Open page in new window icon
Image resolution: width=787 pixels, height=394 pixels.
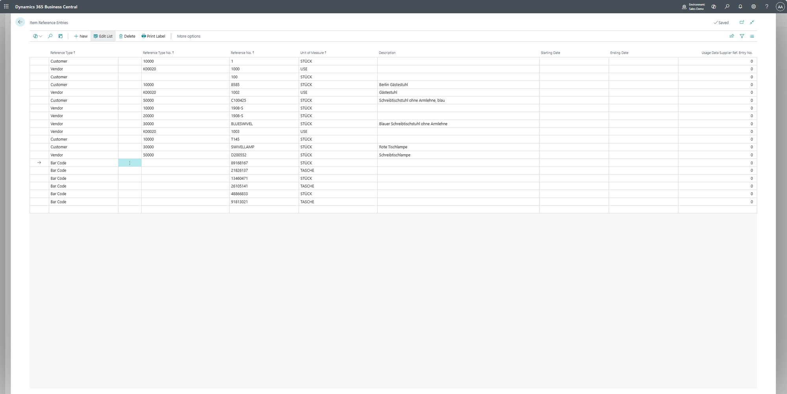point(742,22)
